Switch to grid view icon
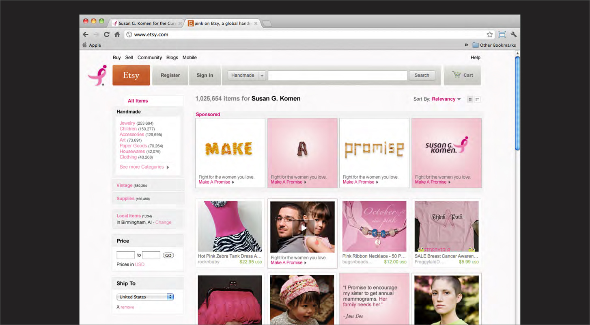590x325 pixels. click(470, 99)
